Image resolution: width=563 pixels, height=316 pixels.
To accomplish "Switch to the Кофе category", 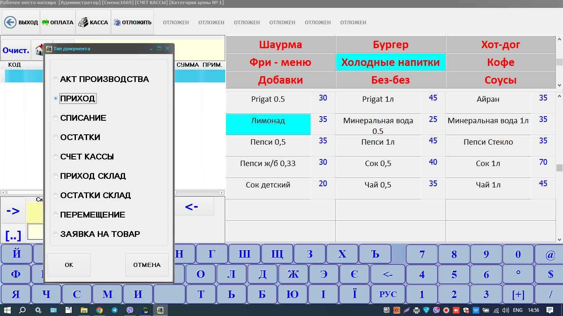I will coord(501,62).
